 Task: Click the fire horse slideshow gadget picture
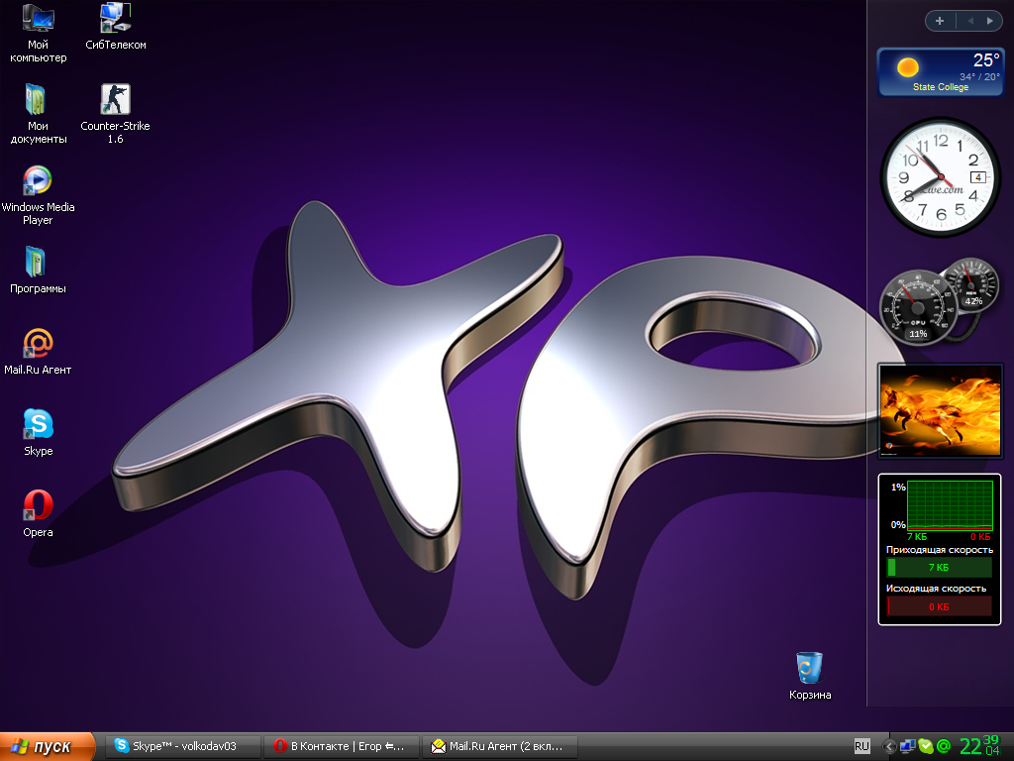coord(939,409)
